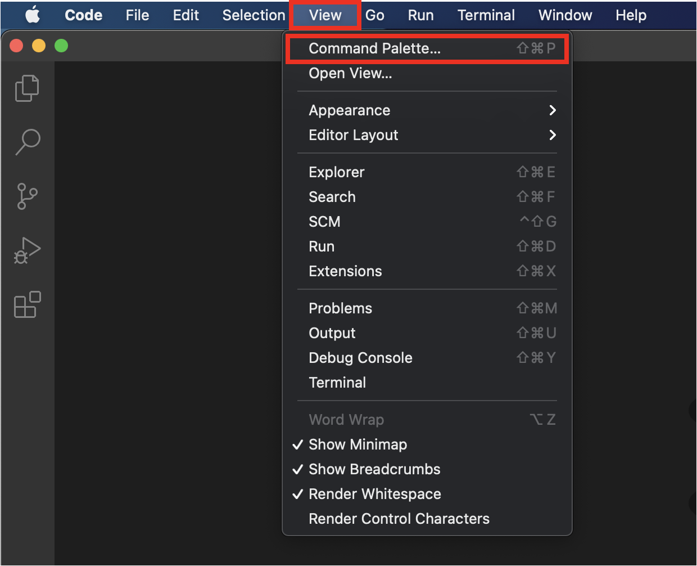Open Extensions icon in activity bar
Screen dimensions: 697x566
coord(28,304)
